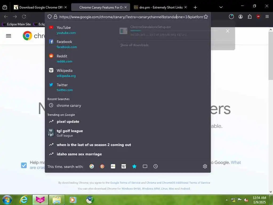Screen dimensions: 273x205
Task: Open Firefox View tab overview icon
Action: point(5,7)
